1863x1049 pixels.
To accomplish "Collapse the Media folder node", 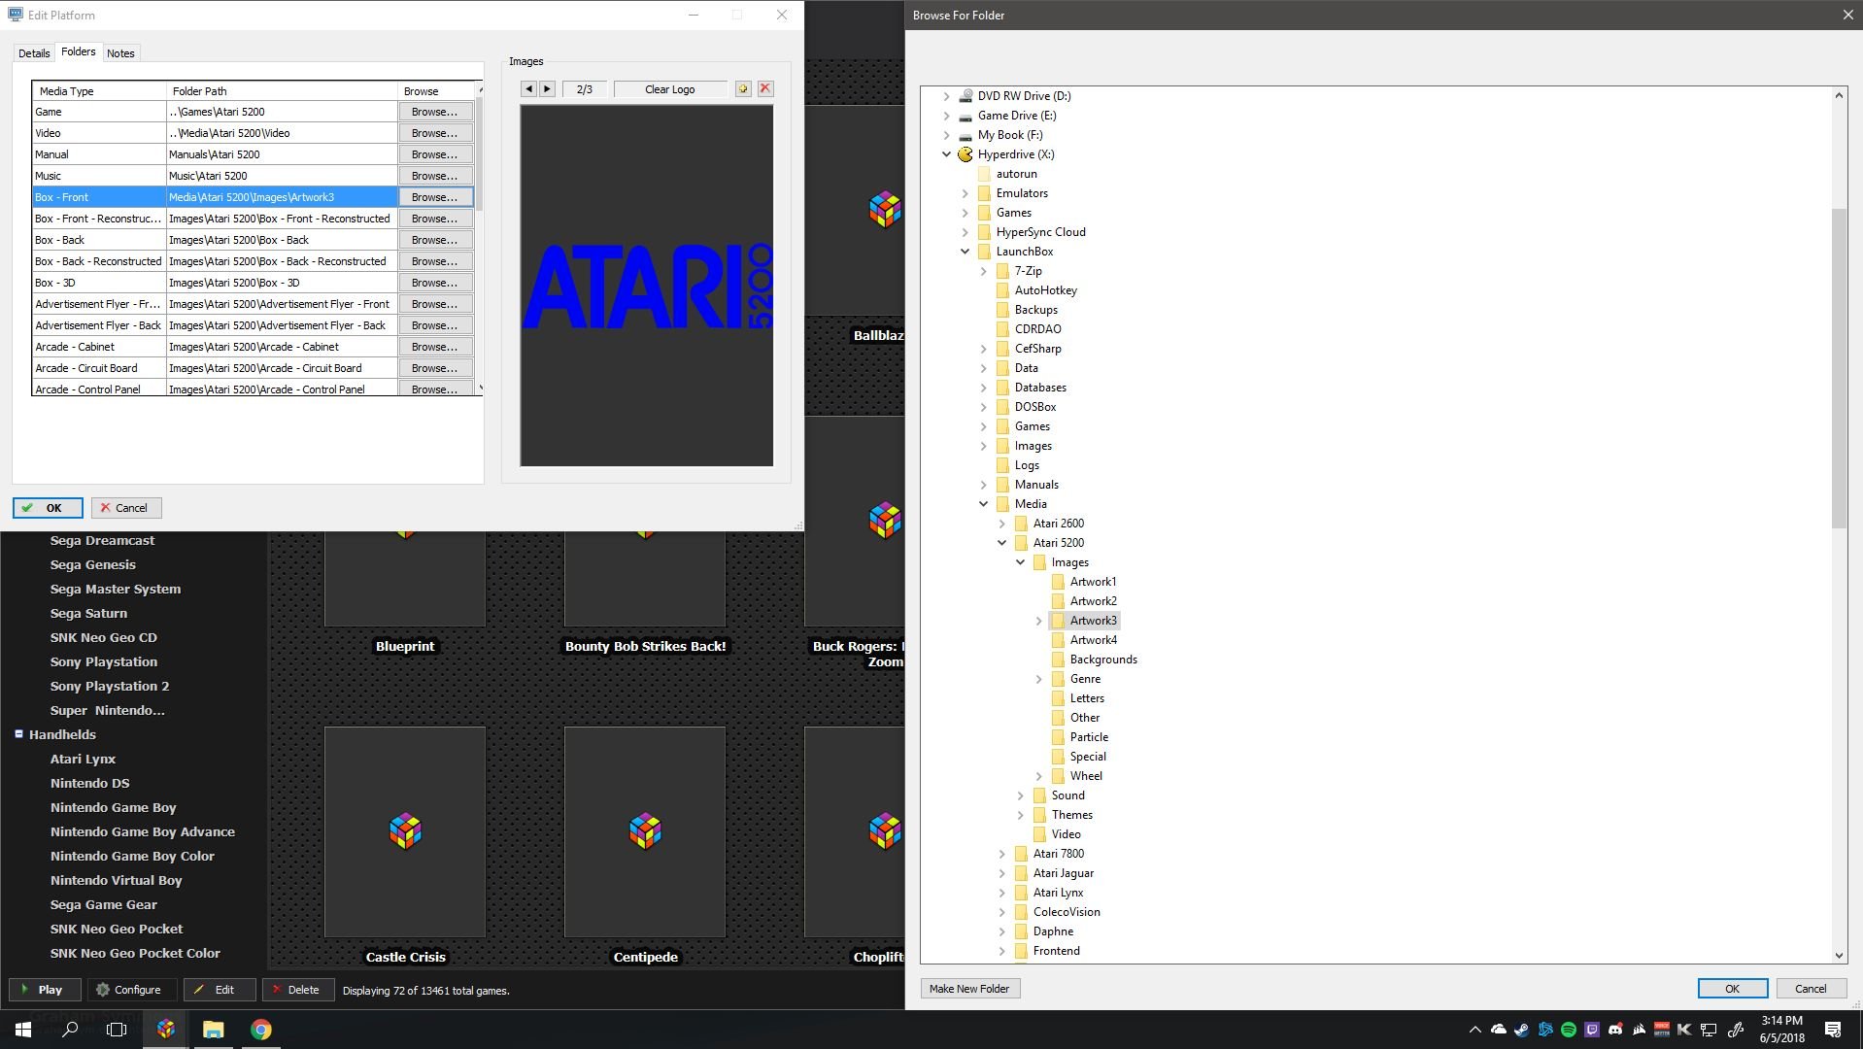I will (x=983, y=504).
